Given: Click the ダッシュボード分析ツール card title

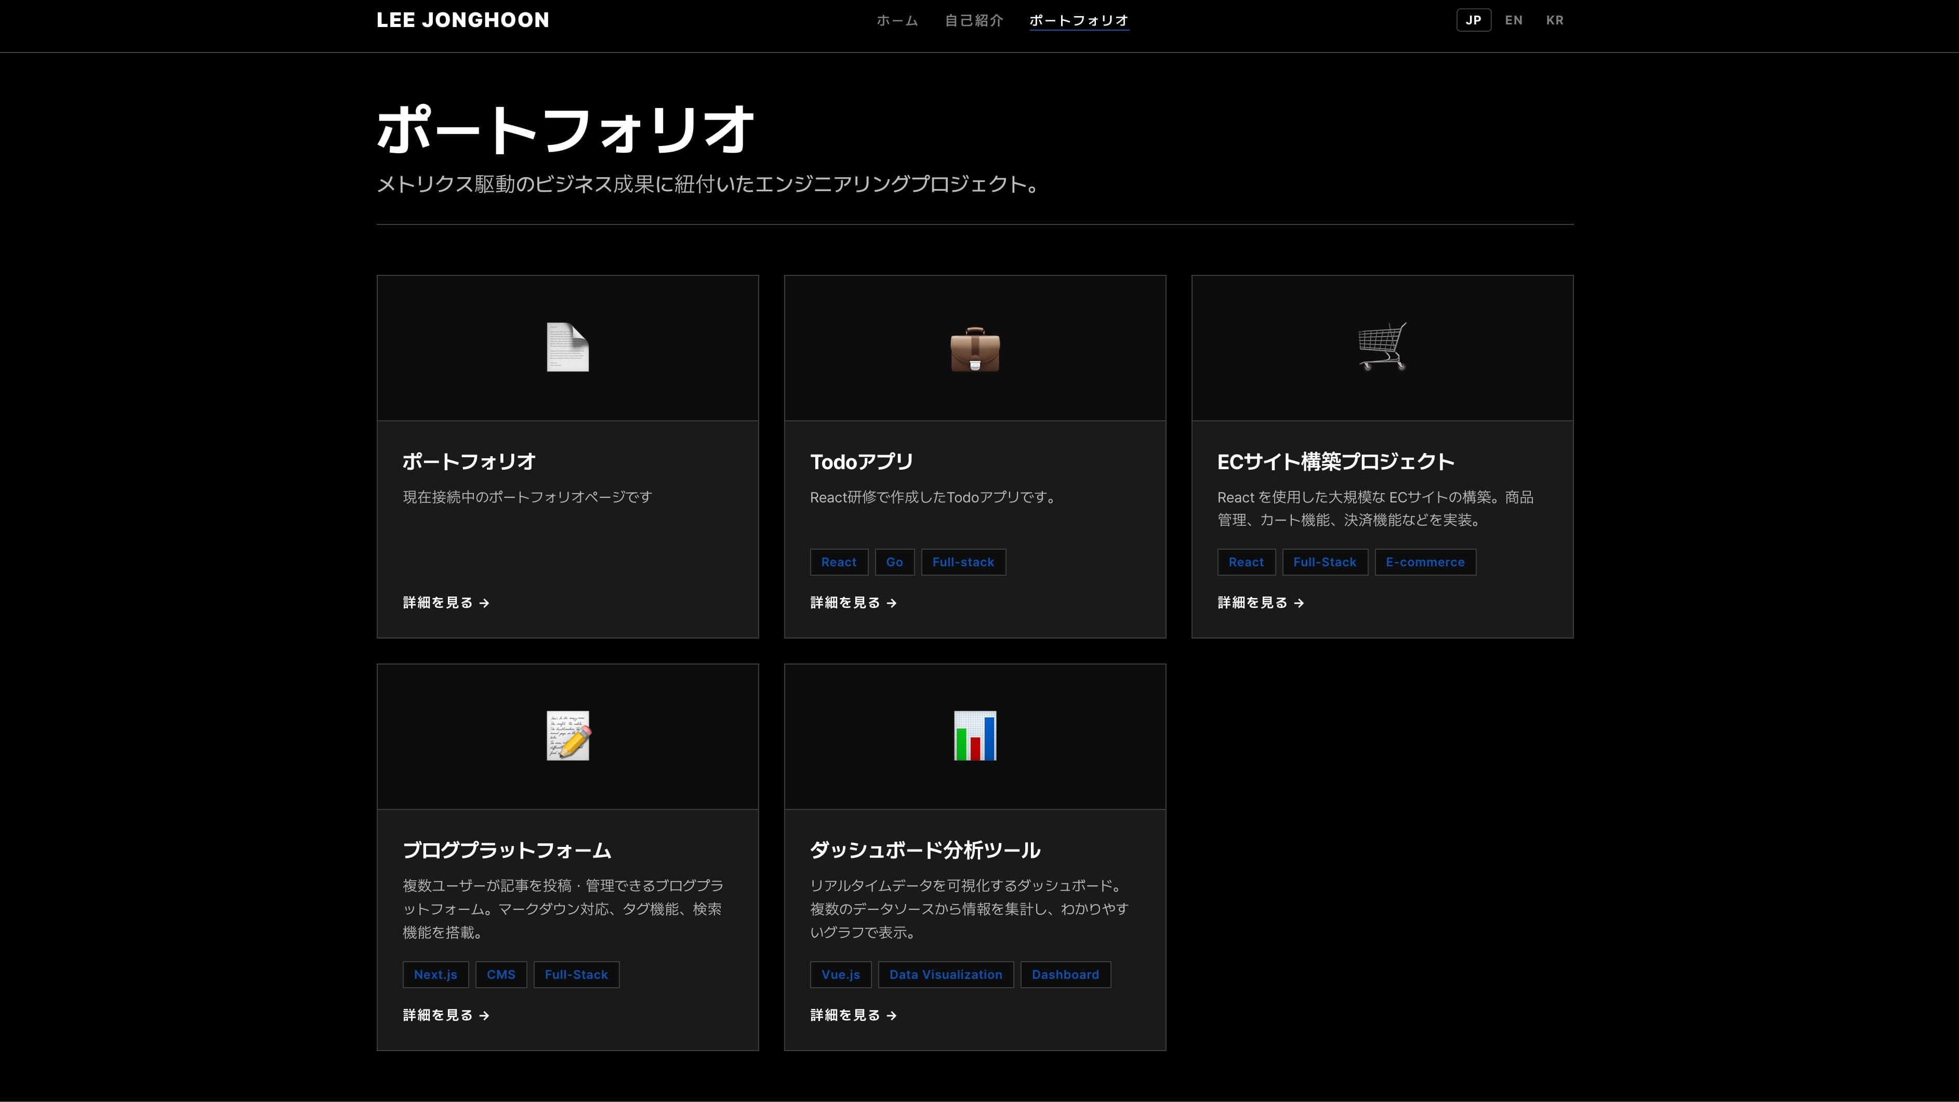Looking at the screenshot, I should (925, 850).
